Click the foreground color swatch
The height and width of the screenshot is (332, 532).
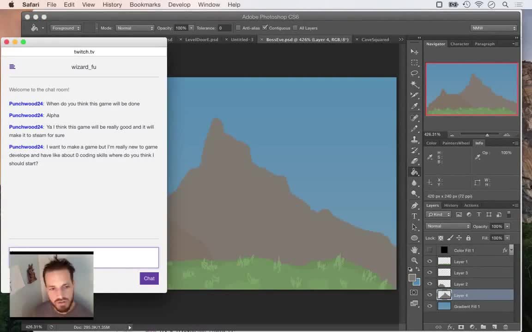click(x=412, y=278)
